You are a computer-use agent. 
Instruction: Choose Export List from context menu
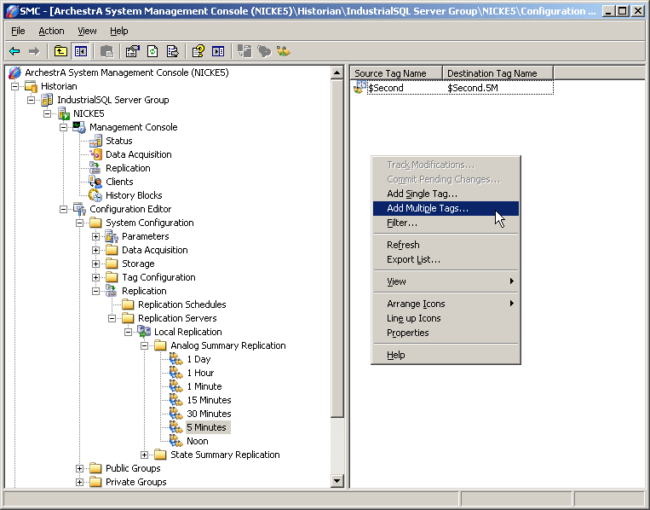point(446,259)
